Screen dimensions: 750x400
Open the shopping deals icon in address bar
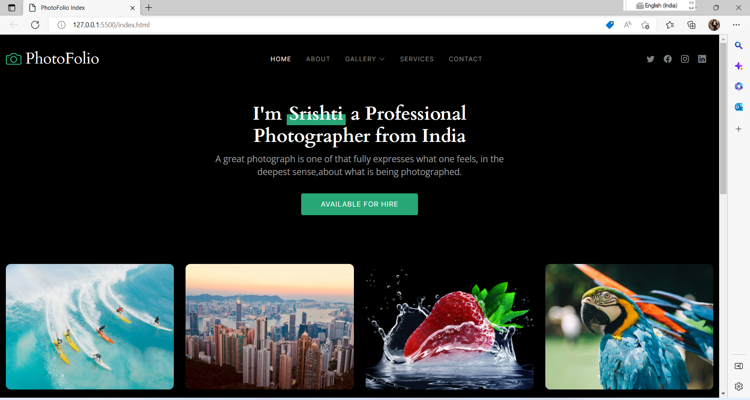pos(609,25)
